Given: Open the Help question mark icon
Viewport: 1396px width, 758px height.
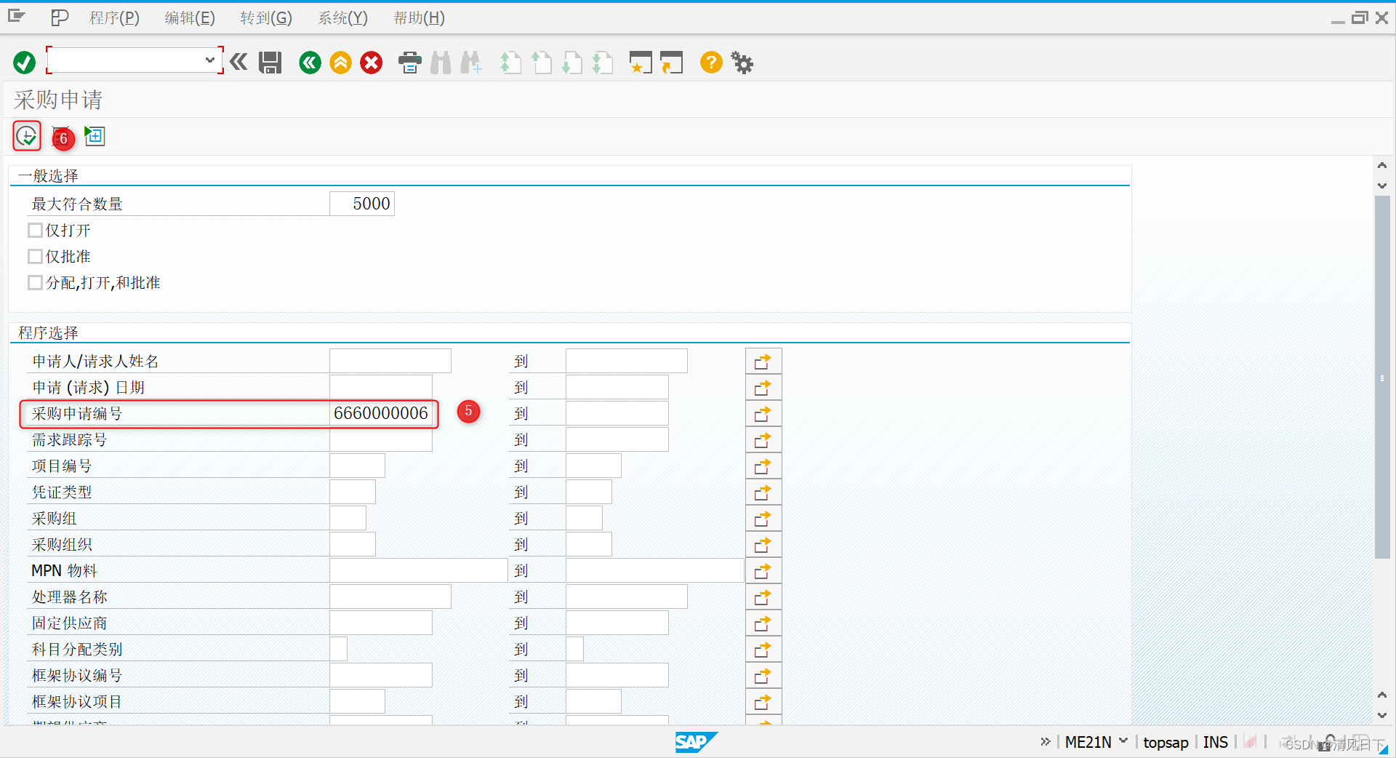Looking at the screenshot, I should point(711,63).
